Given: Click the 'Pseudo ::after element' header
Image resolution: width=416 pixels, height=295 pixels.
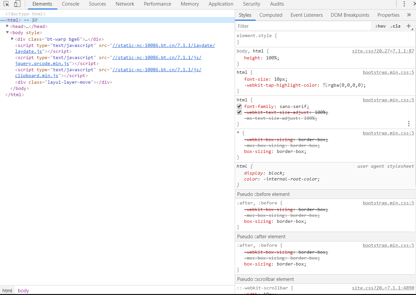Looking at the screenshot, I should 261,237.
